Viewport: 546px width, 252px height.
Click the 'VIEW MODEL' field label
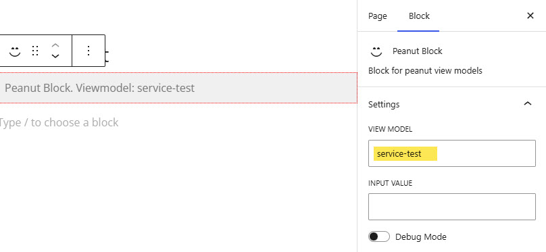click(390, 129)
